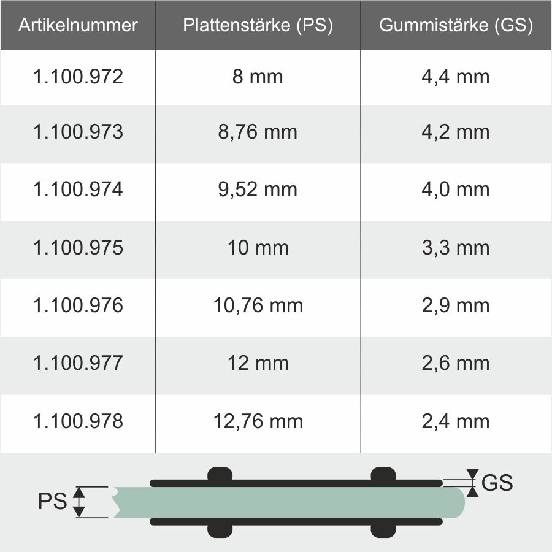Select article number 1.100.972

tap(78, 77)
